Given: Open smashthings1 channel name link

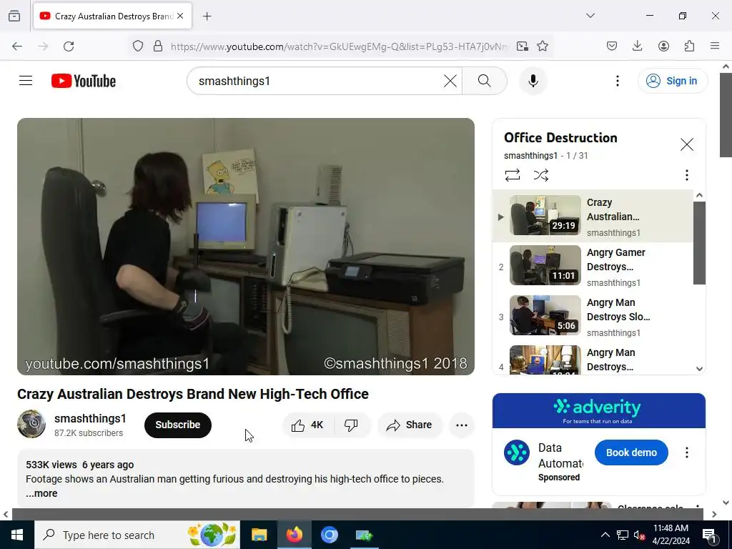Looking at the screenshot, I should [x=90, y=418].
